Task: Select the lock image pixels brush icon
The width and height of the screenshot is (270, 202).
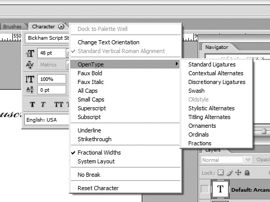Action: pyautogui.click(x=230, y=173)
